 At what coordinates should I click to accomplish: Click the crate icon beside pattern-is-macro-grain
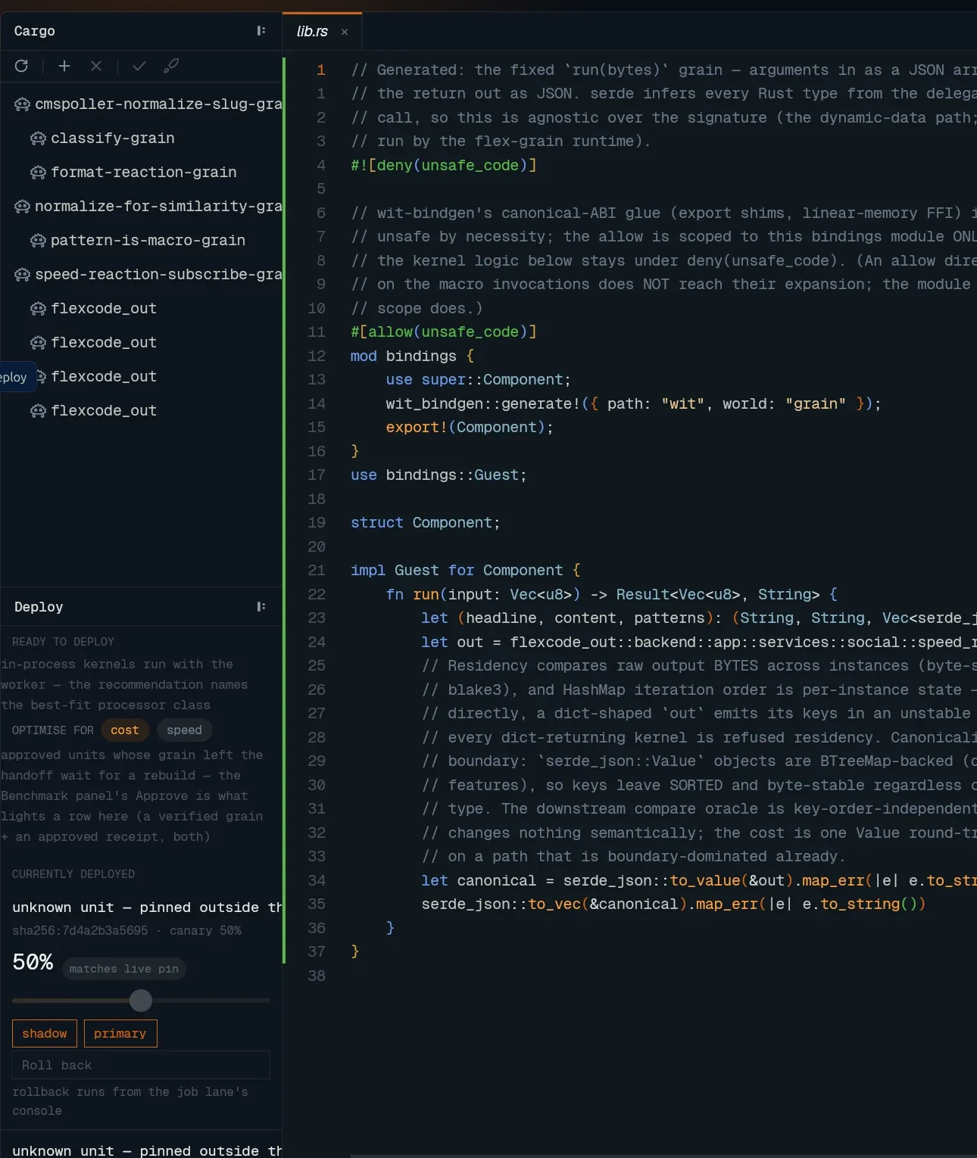click(38, 241)
